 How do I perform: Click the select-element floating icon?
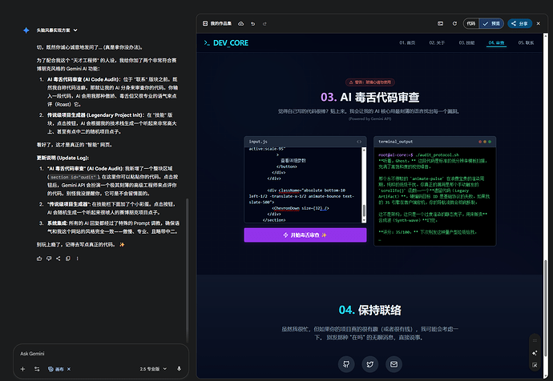(535, 365)
